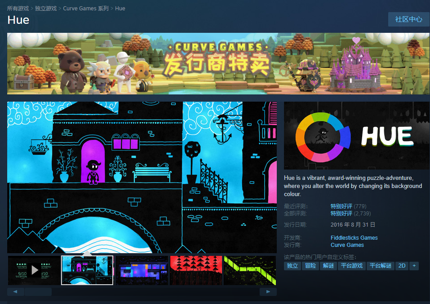Select the green diagonal screenshot thumbnail
430x304 pixels.
(250, 270)
